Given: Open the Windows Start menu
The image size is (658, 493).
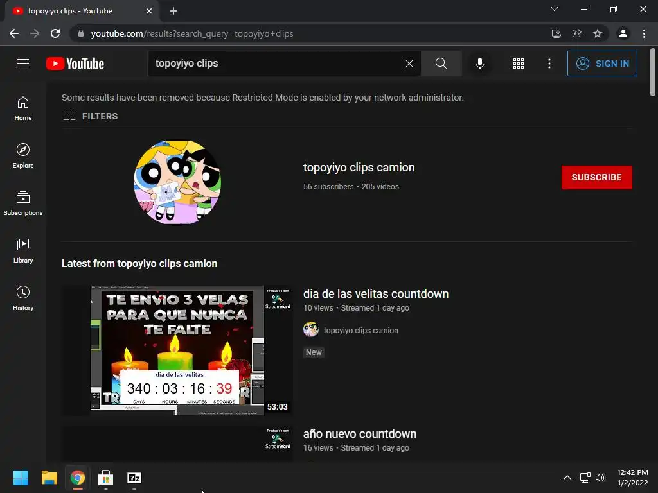Looking at the screenshot, I should [x=21, y=478].
